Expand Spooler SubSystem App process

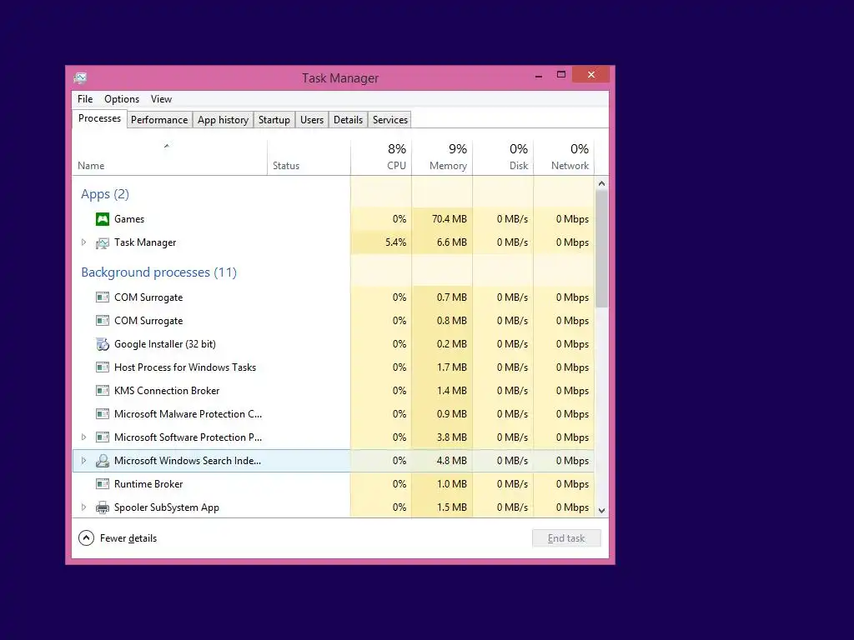click(x=83, y=507)
